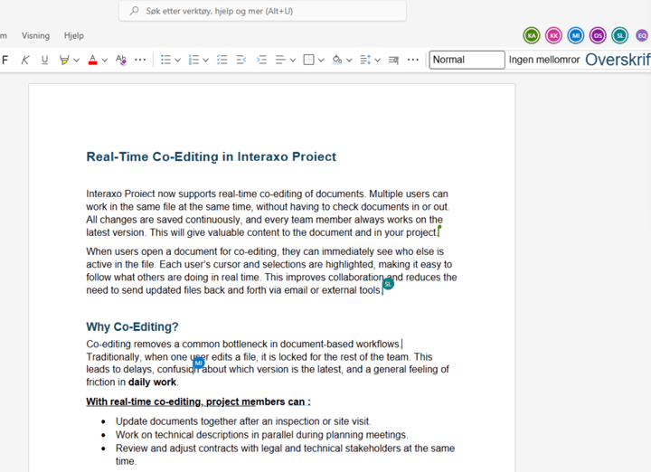Screen dimensions: 651x472
Task: Apply the Ingen mellomrom style
Action: [544, 60]
